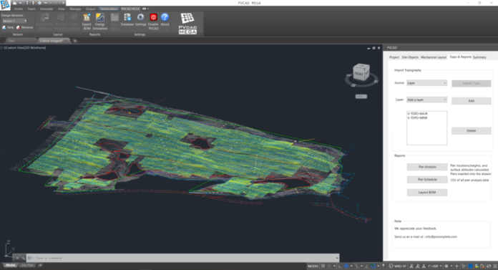Image resolution: width=498 pixels, height=270 pixels.
Task: Click the print icon in quick access toolbar
Action: coord(39,3)
